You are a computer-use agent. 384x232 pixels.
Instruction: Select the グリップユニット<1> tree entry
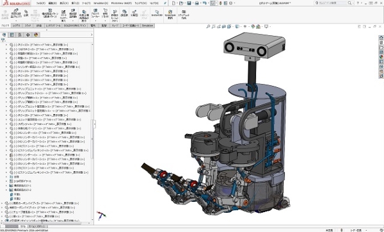pyautogui.click(x=45, y=89)
